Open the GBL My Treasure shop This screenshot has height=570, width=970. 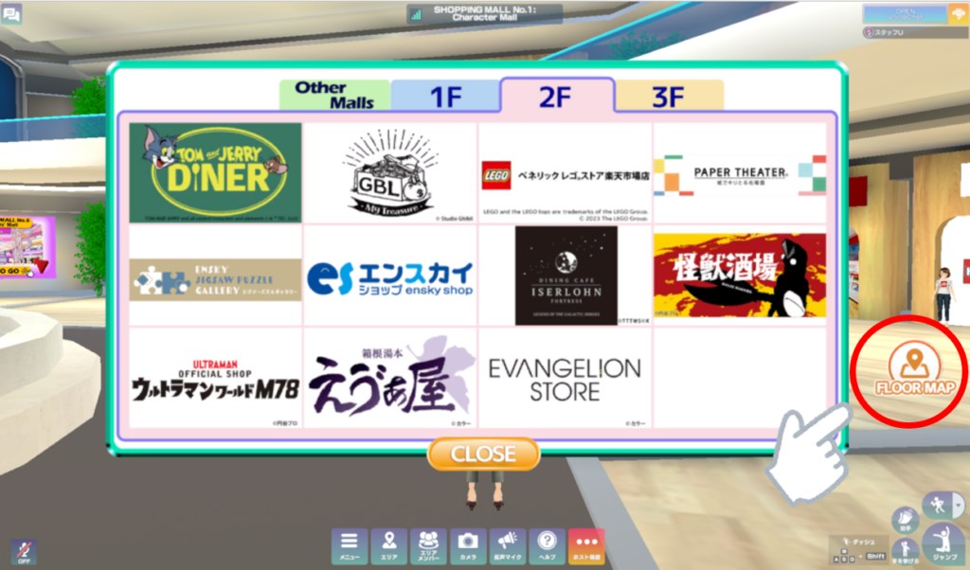click(x=390, y=172)
